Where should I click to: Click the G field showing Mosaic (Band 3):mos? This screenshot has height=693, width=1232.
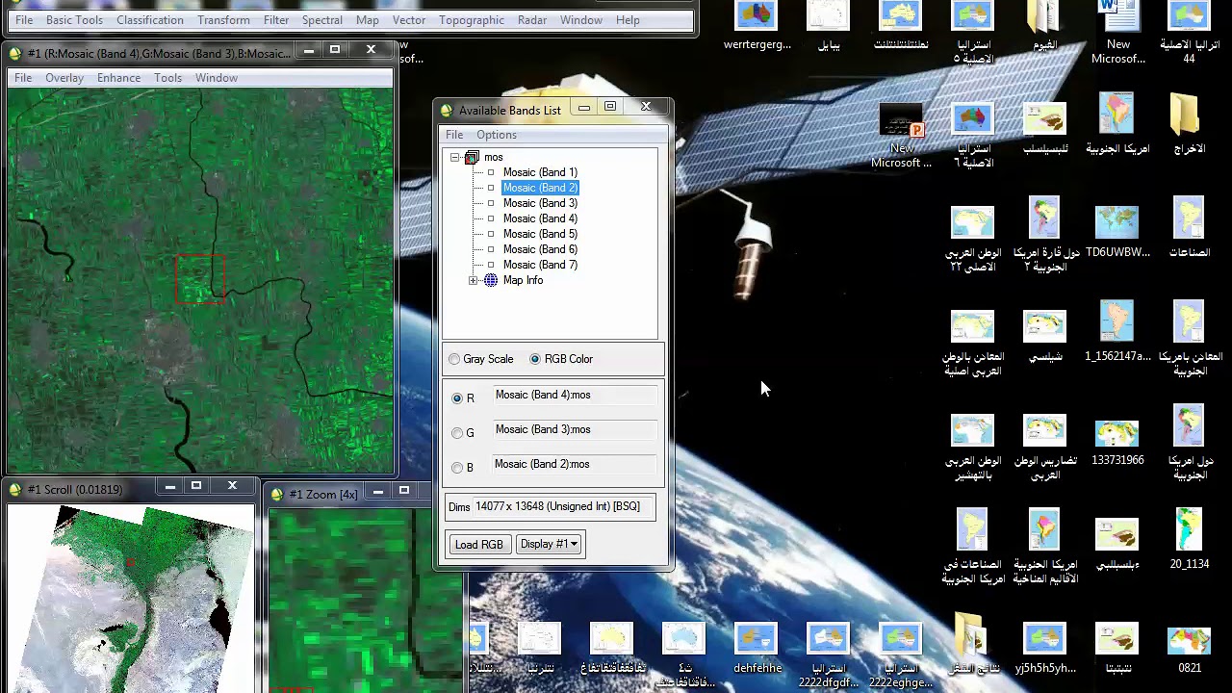point(575,429)
